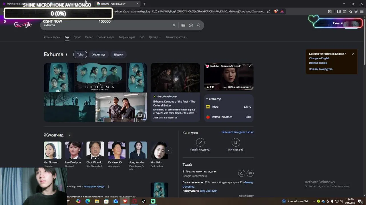Open the Хэлний тохируулга link
The height and width of the screenshot is (205, 366).
(x=321, y=69)
